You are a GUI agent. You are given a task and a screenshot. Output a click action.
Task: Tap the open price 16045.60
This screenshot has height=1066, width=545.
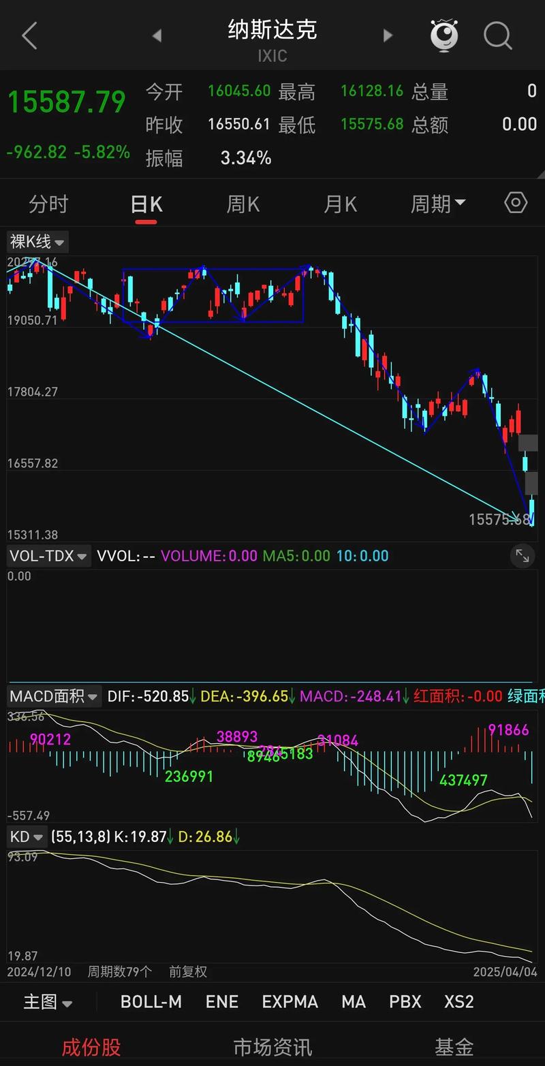239,91
